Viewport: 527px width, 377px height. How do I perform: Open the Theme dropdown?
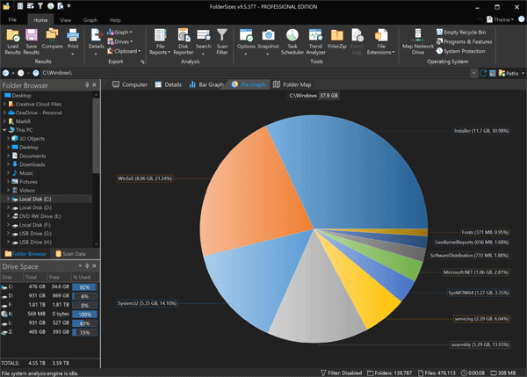pyautogui.click(x=500, y=19)
